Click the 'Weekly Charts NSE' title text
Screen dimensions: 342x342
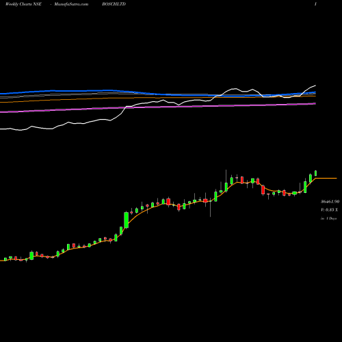(x=23, y=4)
